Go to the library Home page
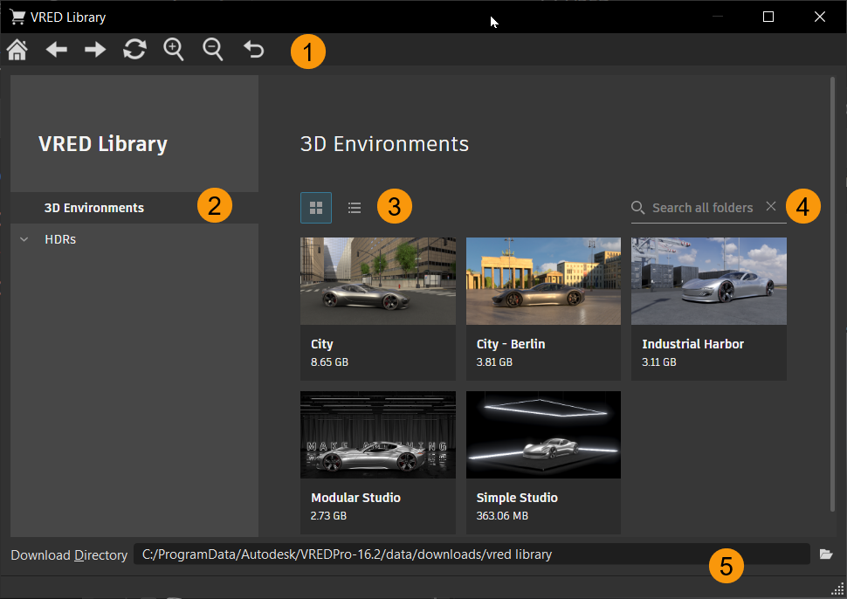847x599 pixels. [x=17, y=50]
